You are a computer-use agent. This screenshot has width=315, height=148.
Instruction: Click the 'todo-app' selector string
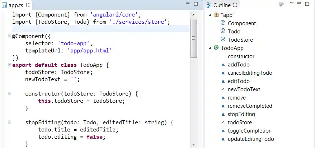[74, 43]
